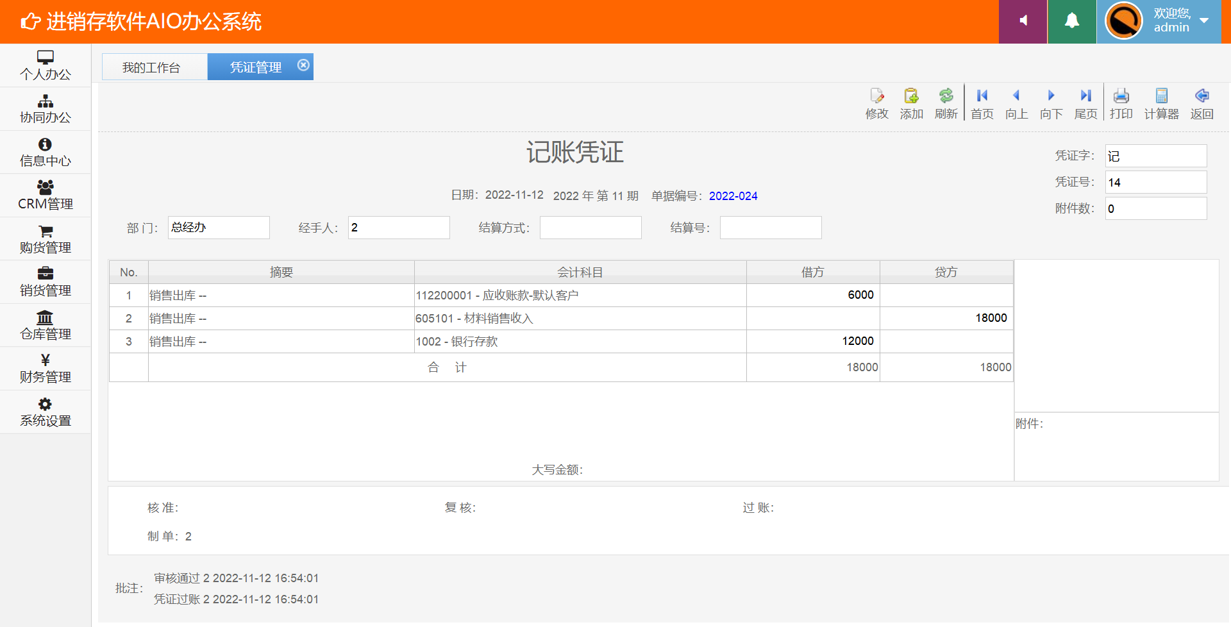Click the 制单: 2 label
The height and width of the screenshot is (627, 1231).
pos(169,536)
